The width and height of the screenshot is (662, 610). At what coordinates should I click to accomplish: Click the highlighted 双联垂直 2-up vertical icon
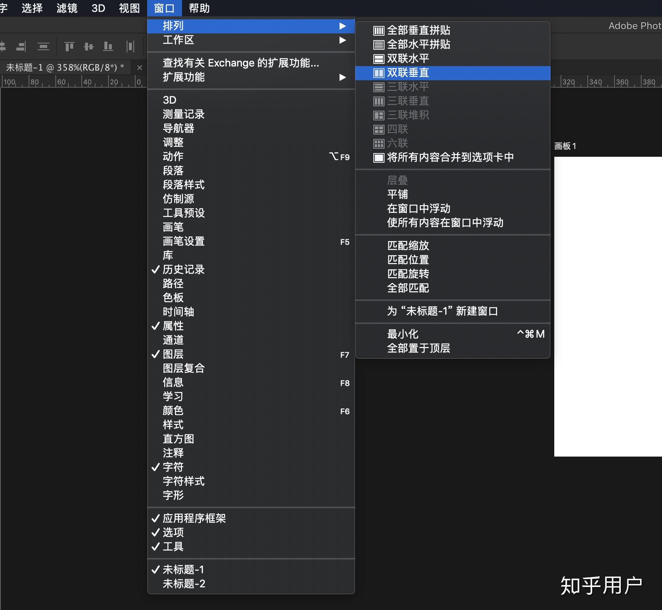pyautogui.click(x=379, y=73)
